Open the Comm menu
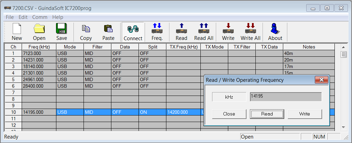Image resolution: width=352 pixels, height=143 pixels. [x=40, y=17]
